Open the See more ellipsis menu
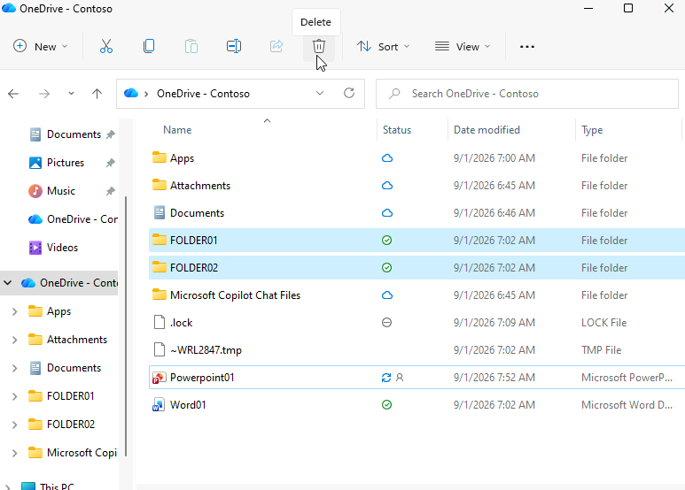The image size is (685, 490). pyautogui.click(x=527, y=47)
